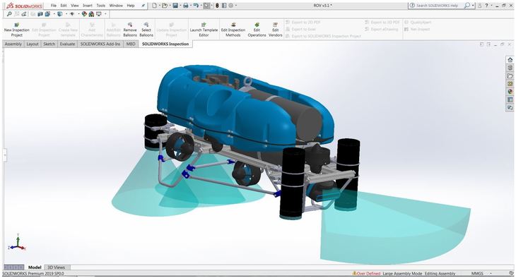
Task: Expand the Save dropdown arrow
Action: 181,6
